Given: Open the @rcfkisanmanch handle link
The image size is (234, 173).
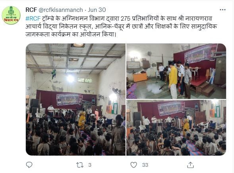Looking at the screenshot, I should click(61, 10).
